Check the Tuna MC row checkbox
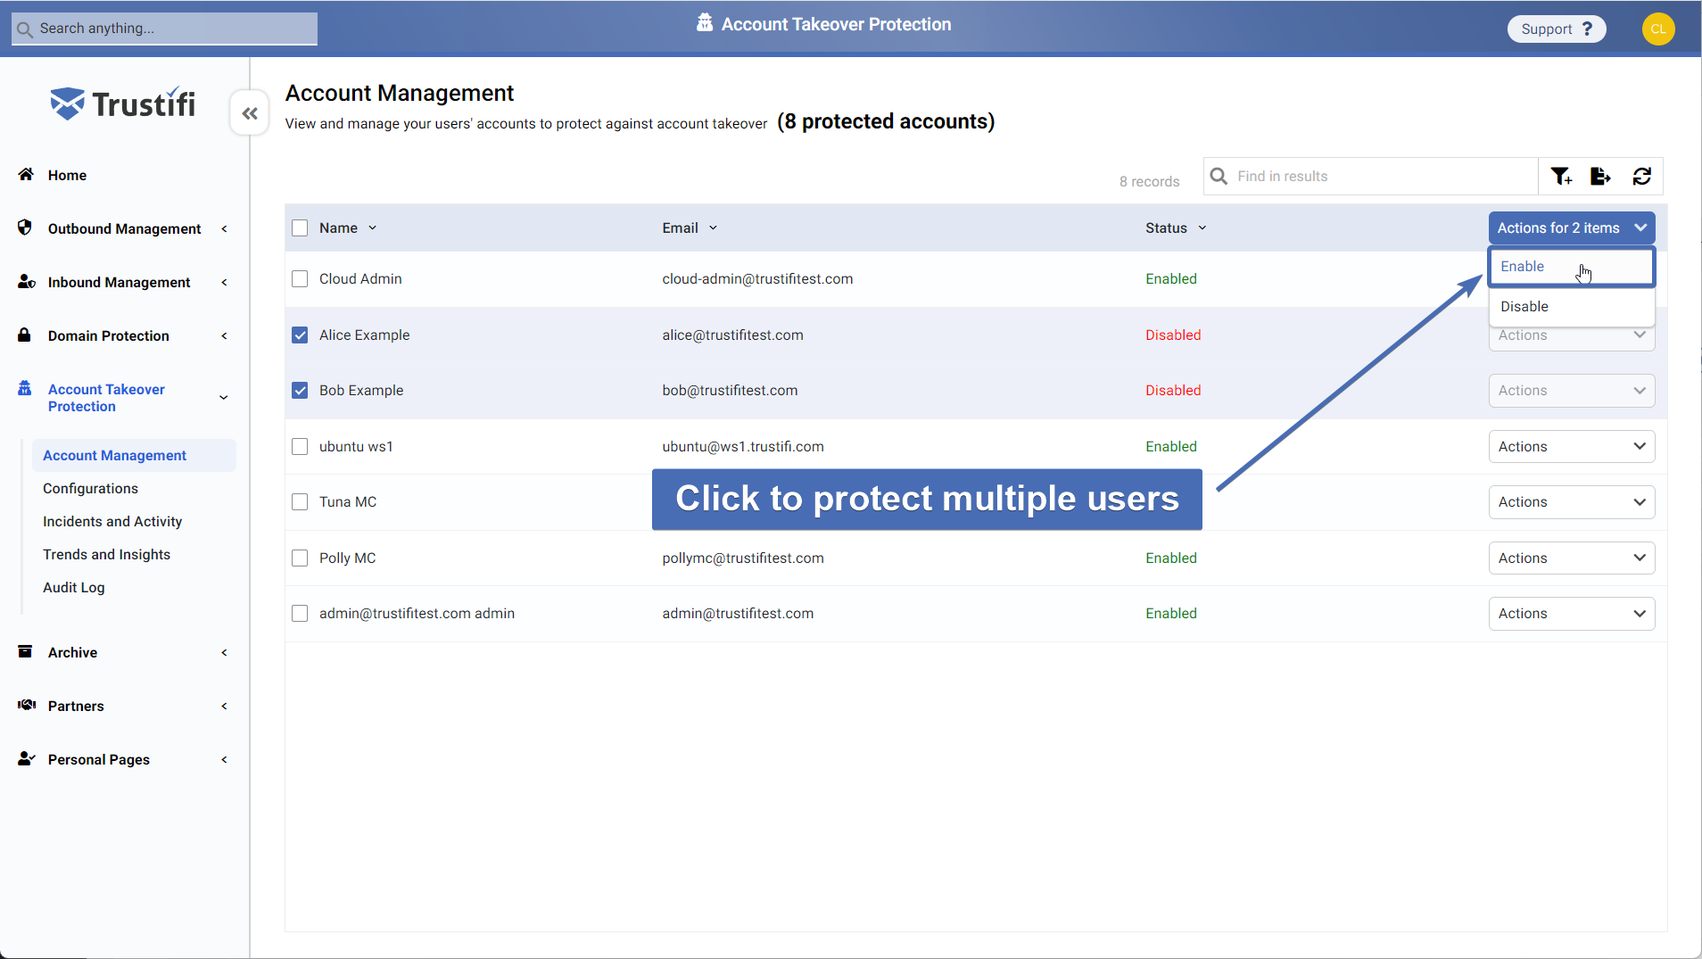This screenshot has width=1702, height=959. pos(300,501)
